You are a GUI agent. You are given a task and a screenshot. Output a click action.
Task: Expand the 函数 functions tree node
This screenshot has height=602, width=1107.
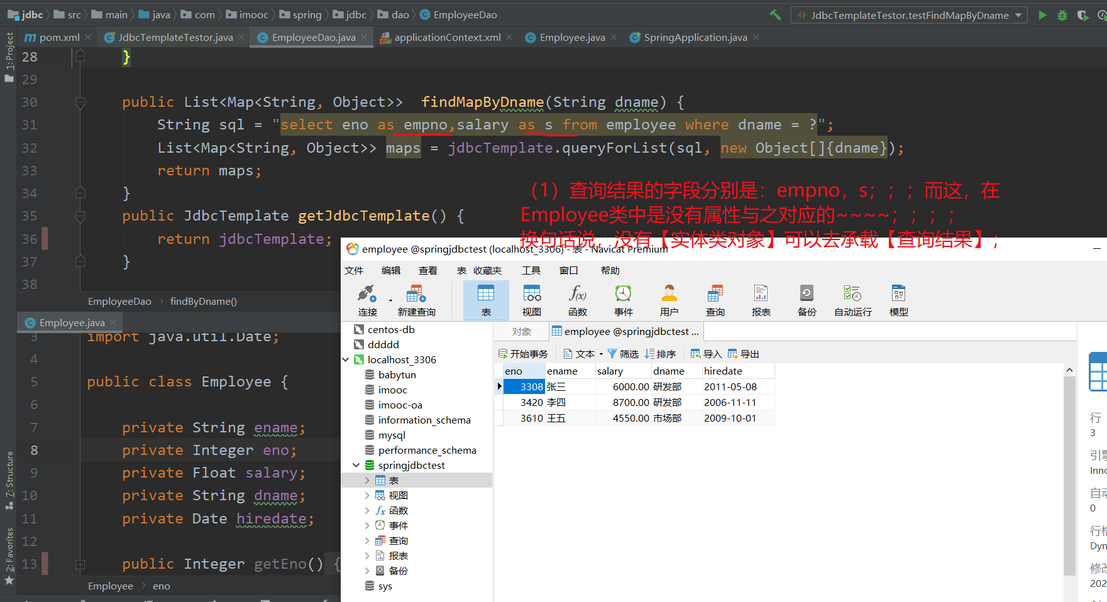[x=367, y=511]
